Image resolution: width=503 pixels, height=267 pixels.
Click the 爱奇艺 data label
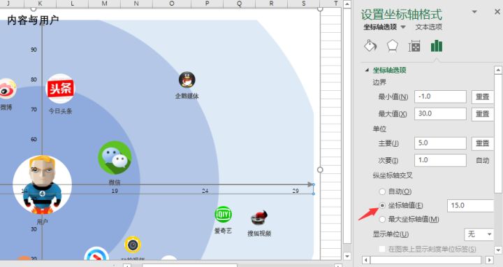point(223,231)
